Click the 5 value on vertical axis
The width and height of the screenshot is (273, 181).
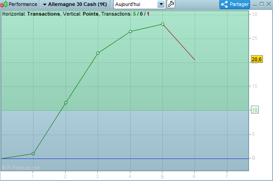coord(253,134)
